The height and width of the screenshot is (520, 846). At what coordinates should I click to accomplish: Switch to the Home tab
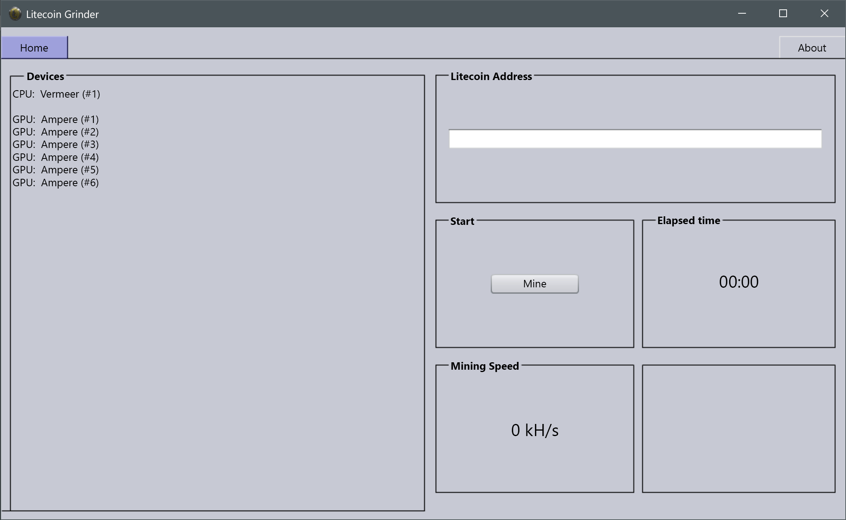[34, 48]
